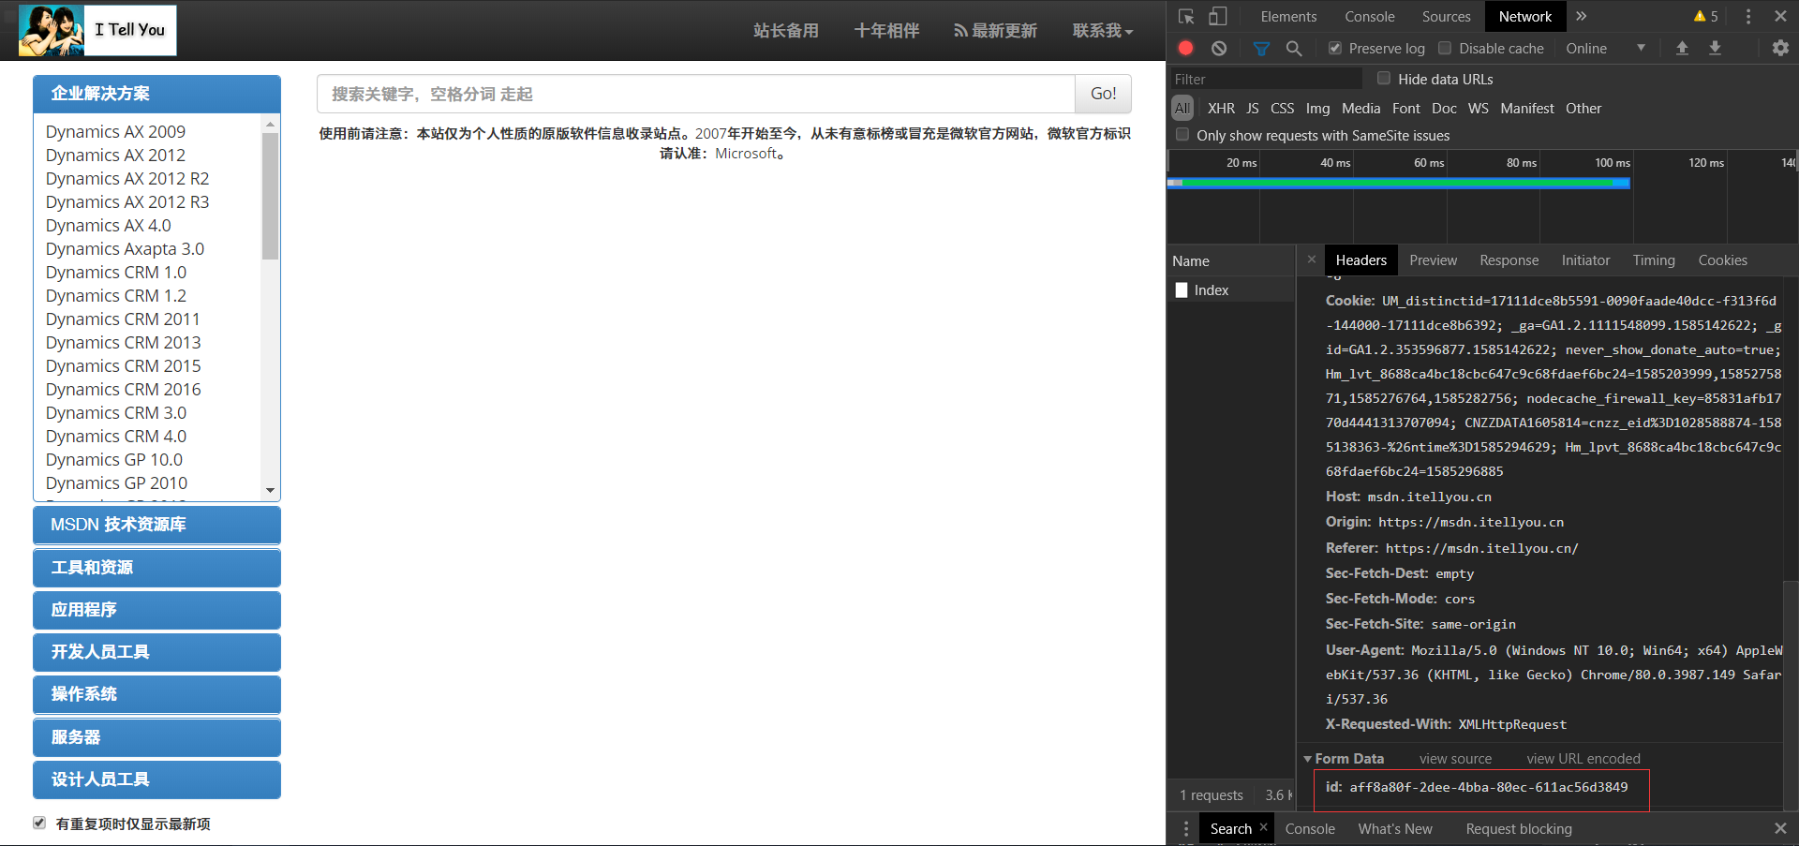Open the 站长备用 nav link
This screenshot has height=846, width=1799.
(x=785, y=31)
